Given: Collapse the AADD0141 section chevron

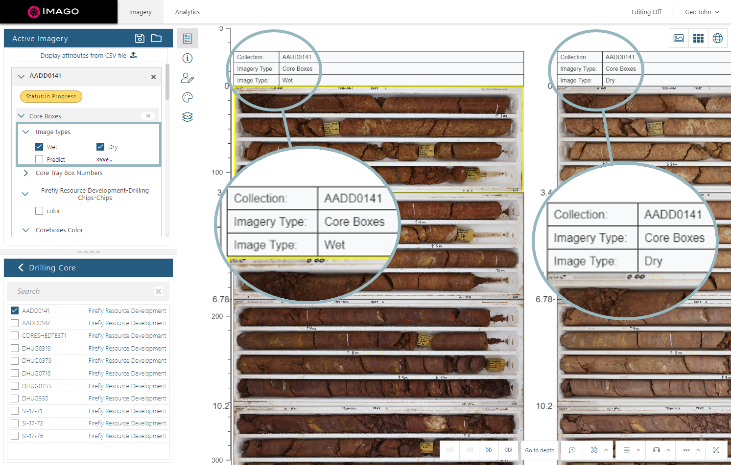Looking at the screenshot, I should point(21,76).
